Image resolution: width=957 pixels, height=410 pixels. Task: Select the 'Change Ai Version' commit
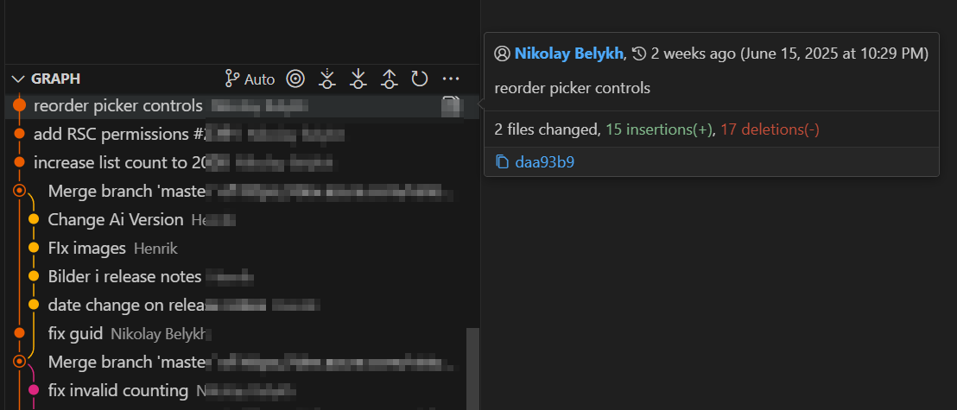coord(116,219)
